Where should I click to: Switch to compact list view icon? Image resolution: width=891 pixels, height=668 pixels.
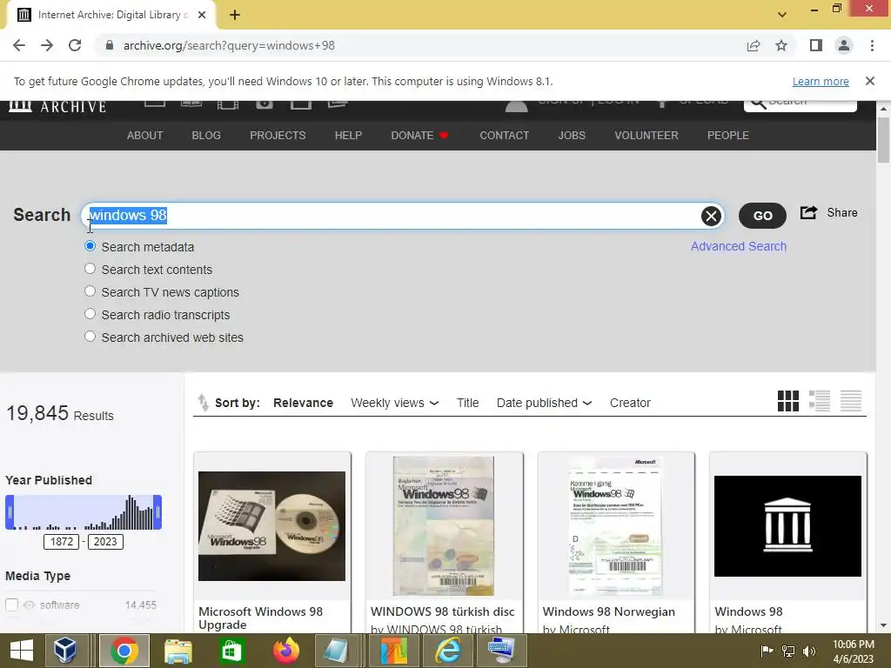coord(851,401)
